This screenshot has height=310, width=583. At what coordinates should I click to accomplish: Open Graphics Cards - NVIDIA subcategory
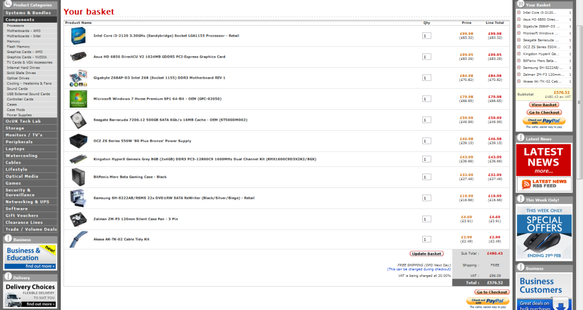(26, 57)
